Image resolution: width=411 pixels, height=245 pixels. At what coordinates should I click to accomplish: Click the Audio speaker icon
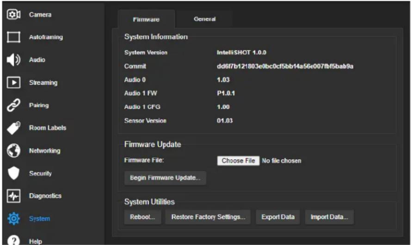click(13, 60)
